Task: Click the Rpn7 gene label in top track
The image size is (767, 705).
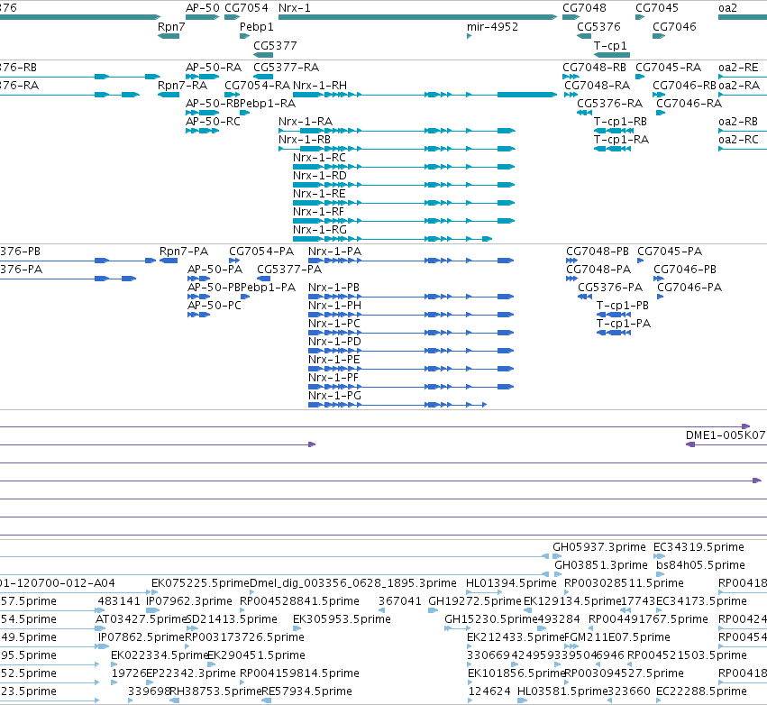Action: coord(171,26)
